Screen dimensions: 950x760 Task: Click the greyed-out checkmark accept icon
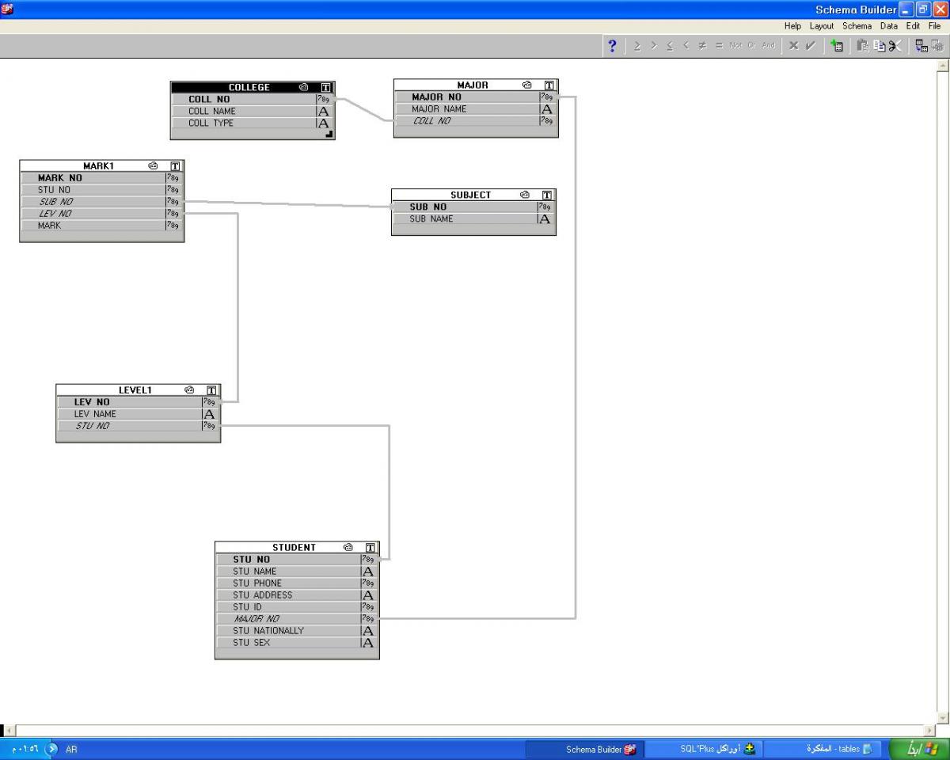811,46
